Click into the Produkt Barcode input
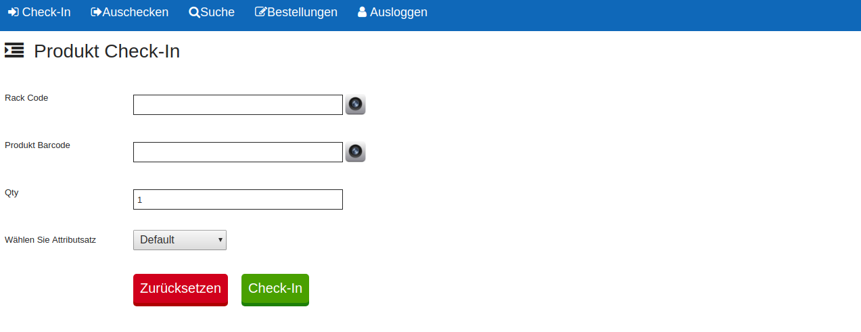The height and width of the screenshot is (332, 861). pyautogui.click(x=238, y=152)
